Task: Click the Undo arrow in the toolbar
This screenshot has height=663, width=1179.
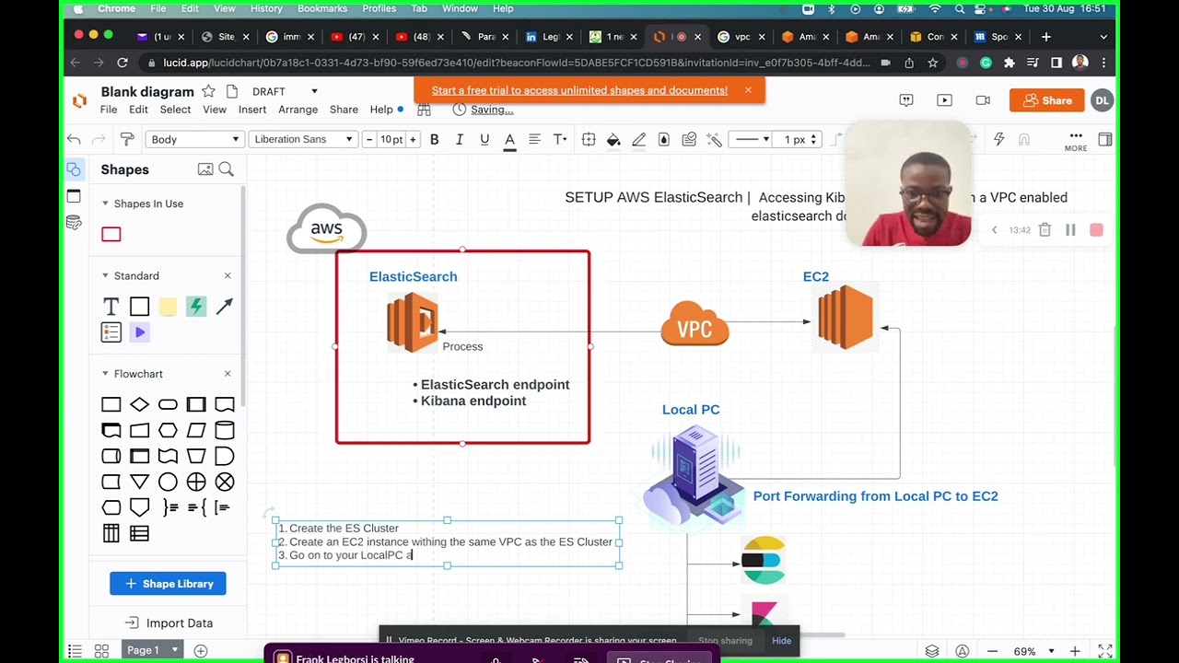Action: point(74,139)
